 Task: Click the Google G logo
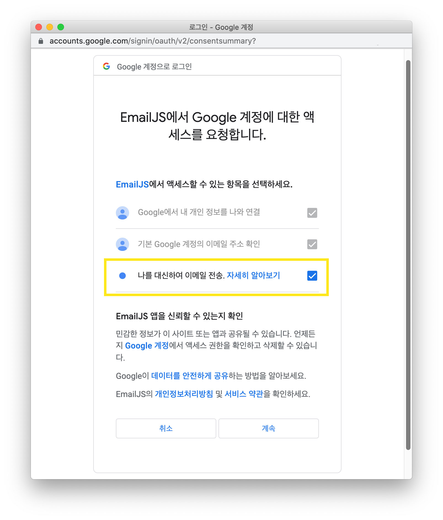click(106, 66)
